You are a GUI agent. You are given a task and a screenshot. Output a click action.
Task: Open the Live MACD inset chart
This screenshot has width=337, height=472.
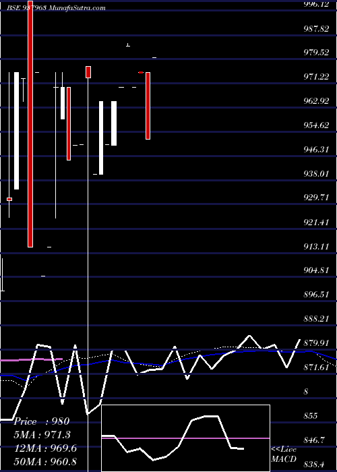(x=185, y=438)
